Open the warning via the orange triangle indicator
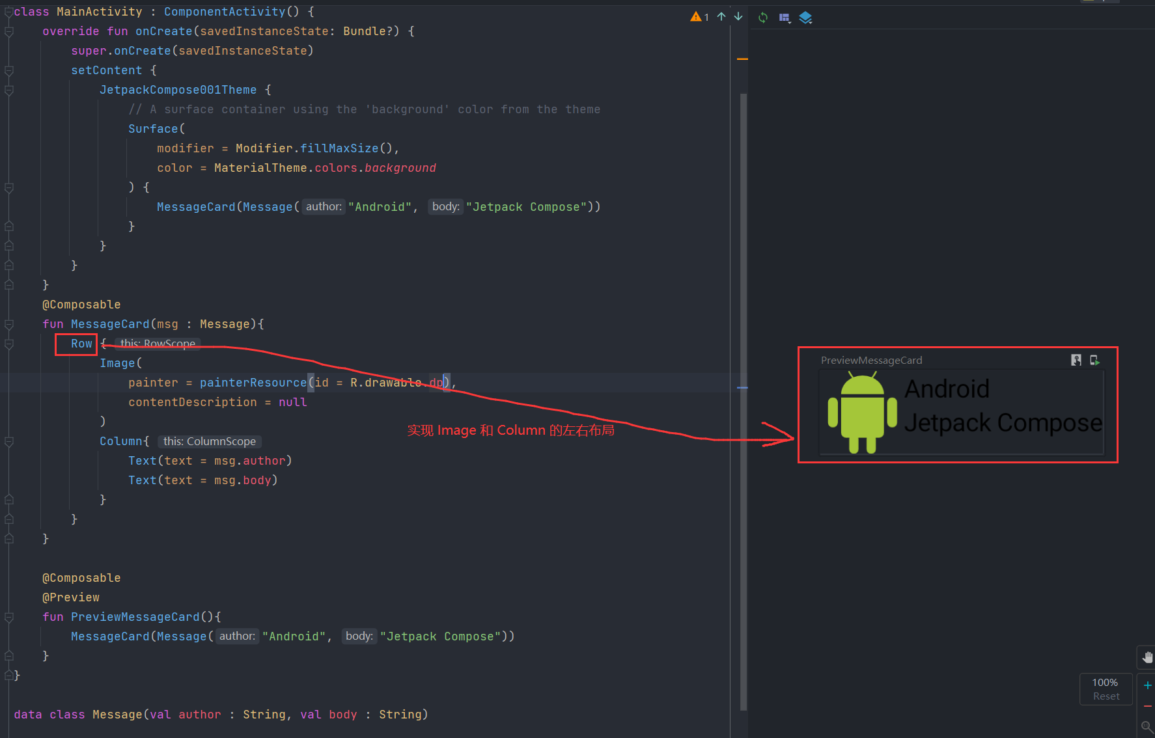 coord(696,17)
